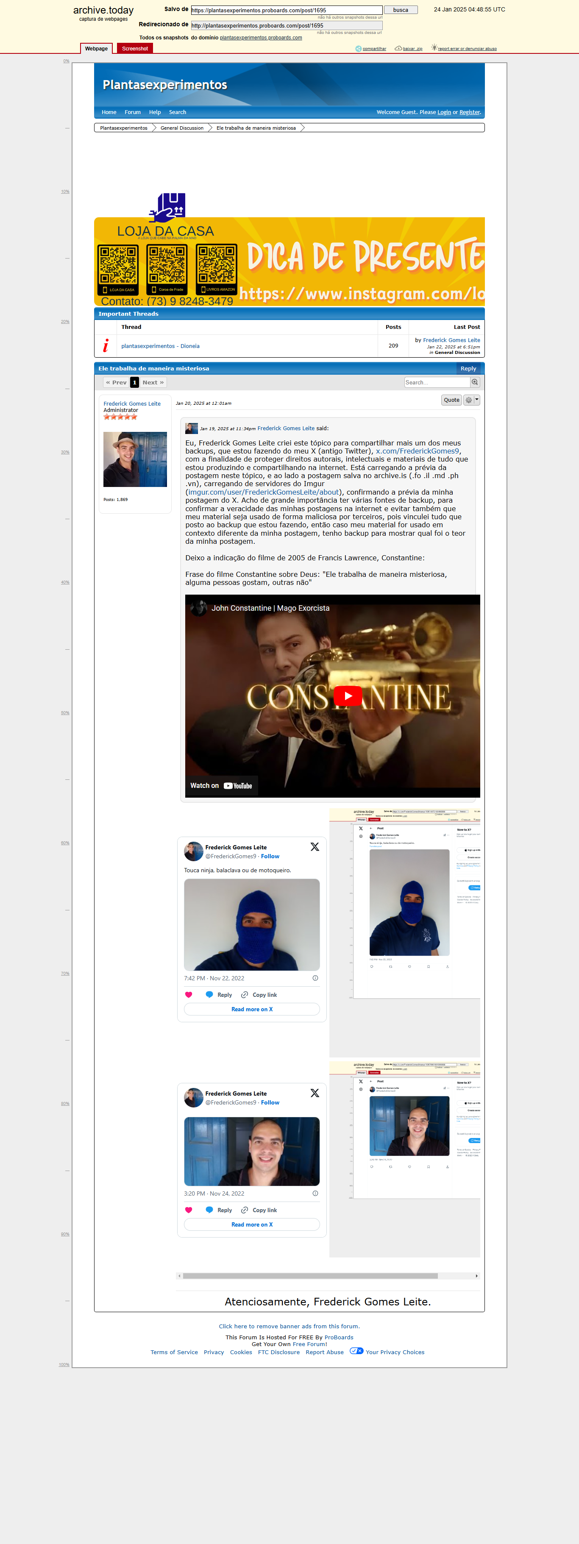Click the Prev page button

click(116, 382)
